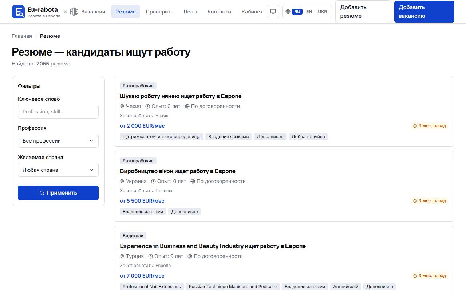Click the globe language icon

[x=288, y=12]
